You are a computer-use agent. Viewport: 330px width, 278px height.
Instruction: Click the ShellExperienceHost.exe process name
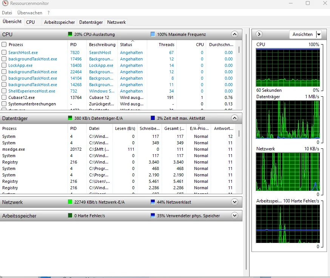tap(32, 91)
